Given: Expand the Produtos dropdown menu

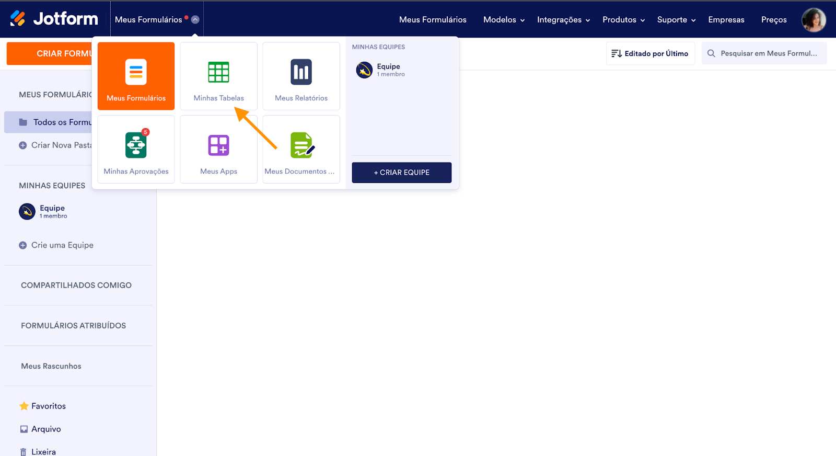Looking at the screenshot, I should [x=624, y=20].
